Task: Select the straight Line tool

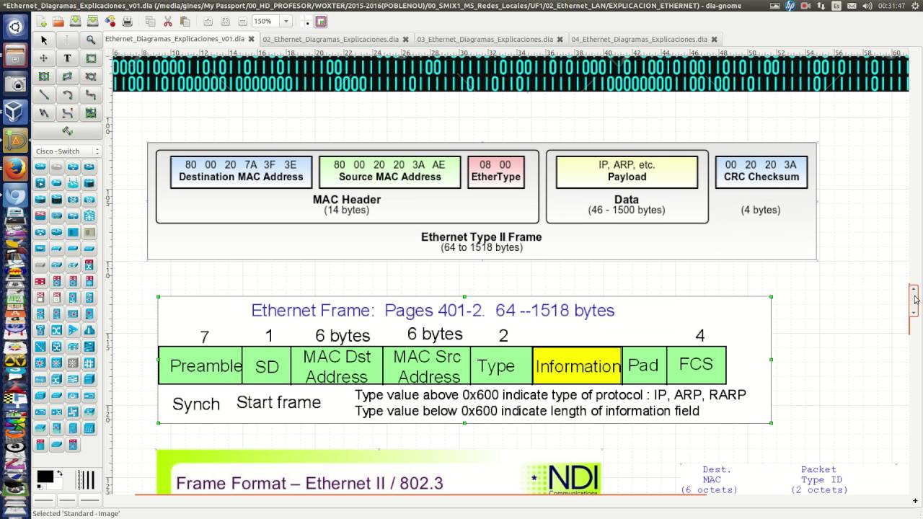Action: pyautogui.click(x=44, y=94)
